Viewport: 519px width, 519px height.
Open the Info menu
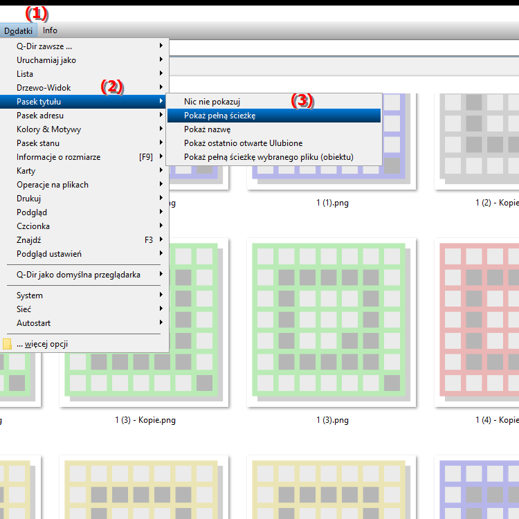point(50,30)
